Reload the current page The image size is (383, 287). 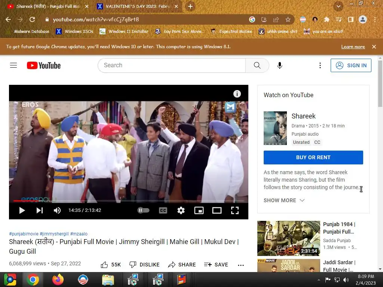click(32, 19)
